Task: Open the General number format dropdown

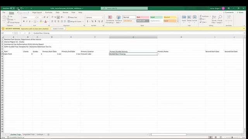Action: 102,17
